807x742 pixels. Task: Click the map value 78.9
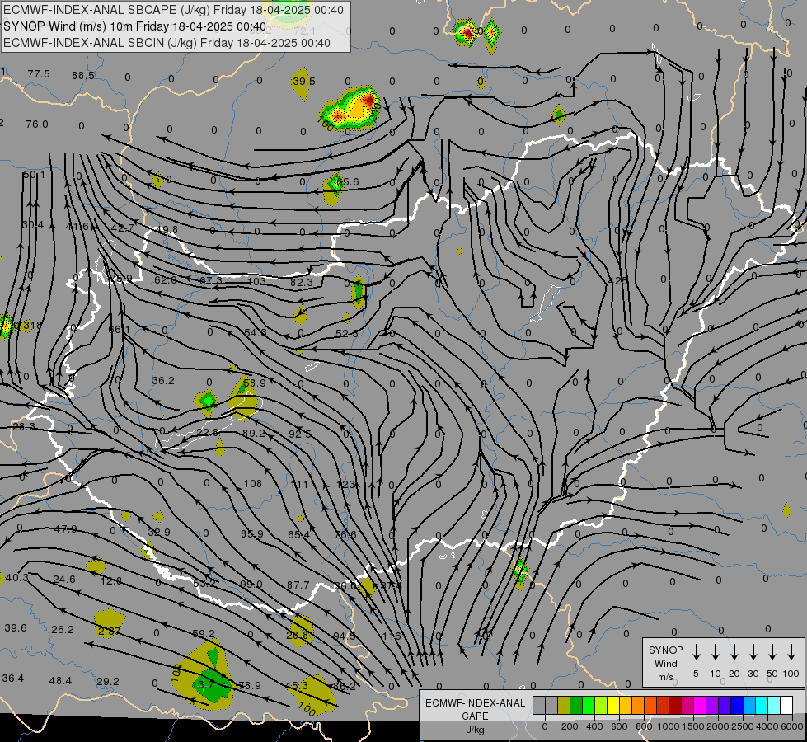250,685
